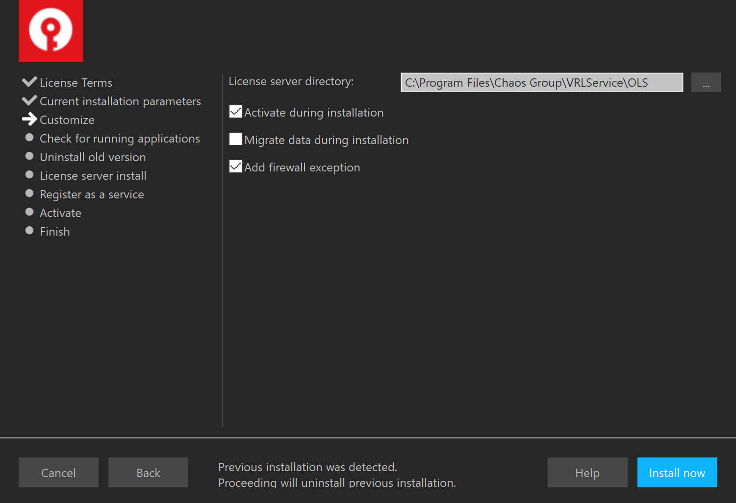This screenshot has height=503, width=736.
Task: Select the Customize step label
Action: [67, 120]
